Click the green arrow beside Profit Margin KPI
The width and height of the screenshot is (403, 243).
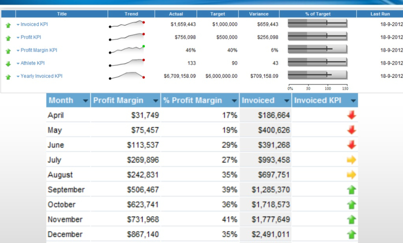point(8,50)
